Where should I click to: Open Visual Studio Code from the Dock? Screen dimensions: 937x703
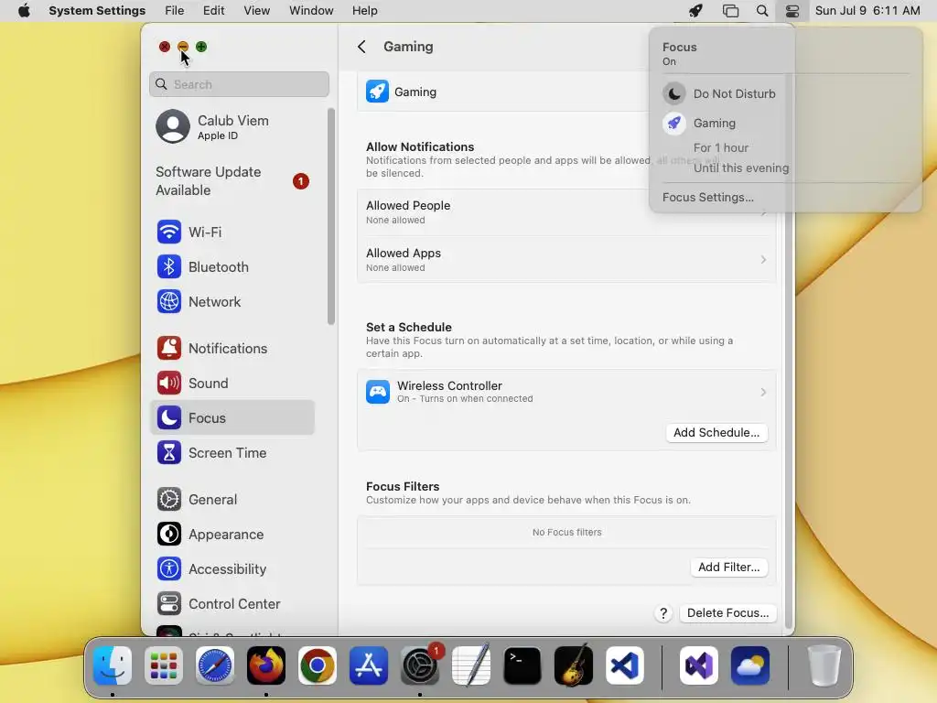pos(624,665)
